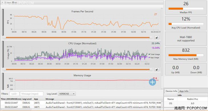Click the Up (MB) value
Screen dimensions: 208x111
click(x=175, y=68)
